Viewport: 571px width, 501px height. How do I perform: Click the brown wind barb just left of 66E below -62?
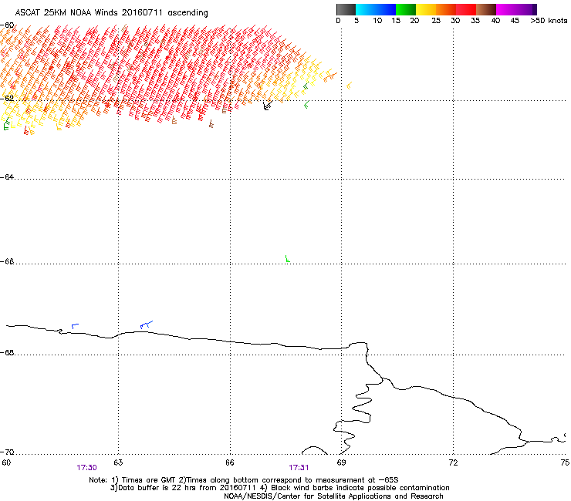(x=225, y=109)
